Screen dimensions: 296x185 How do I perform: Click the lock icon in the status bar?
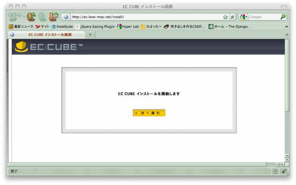click(x=275, y=171)
